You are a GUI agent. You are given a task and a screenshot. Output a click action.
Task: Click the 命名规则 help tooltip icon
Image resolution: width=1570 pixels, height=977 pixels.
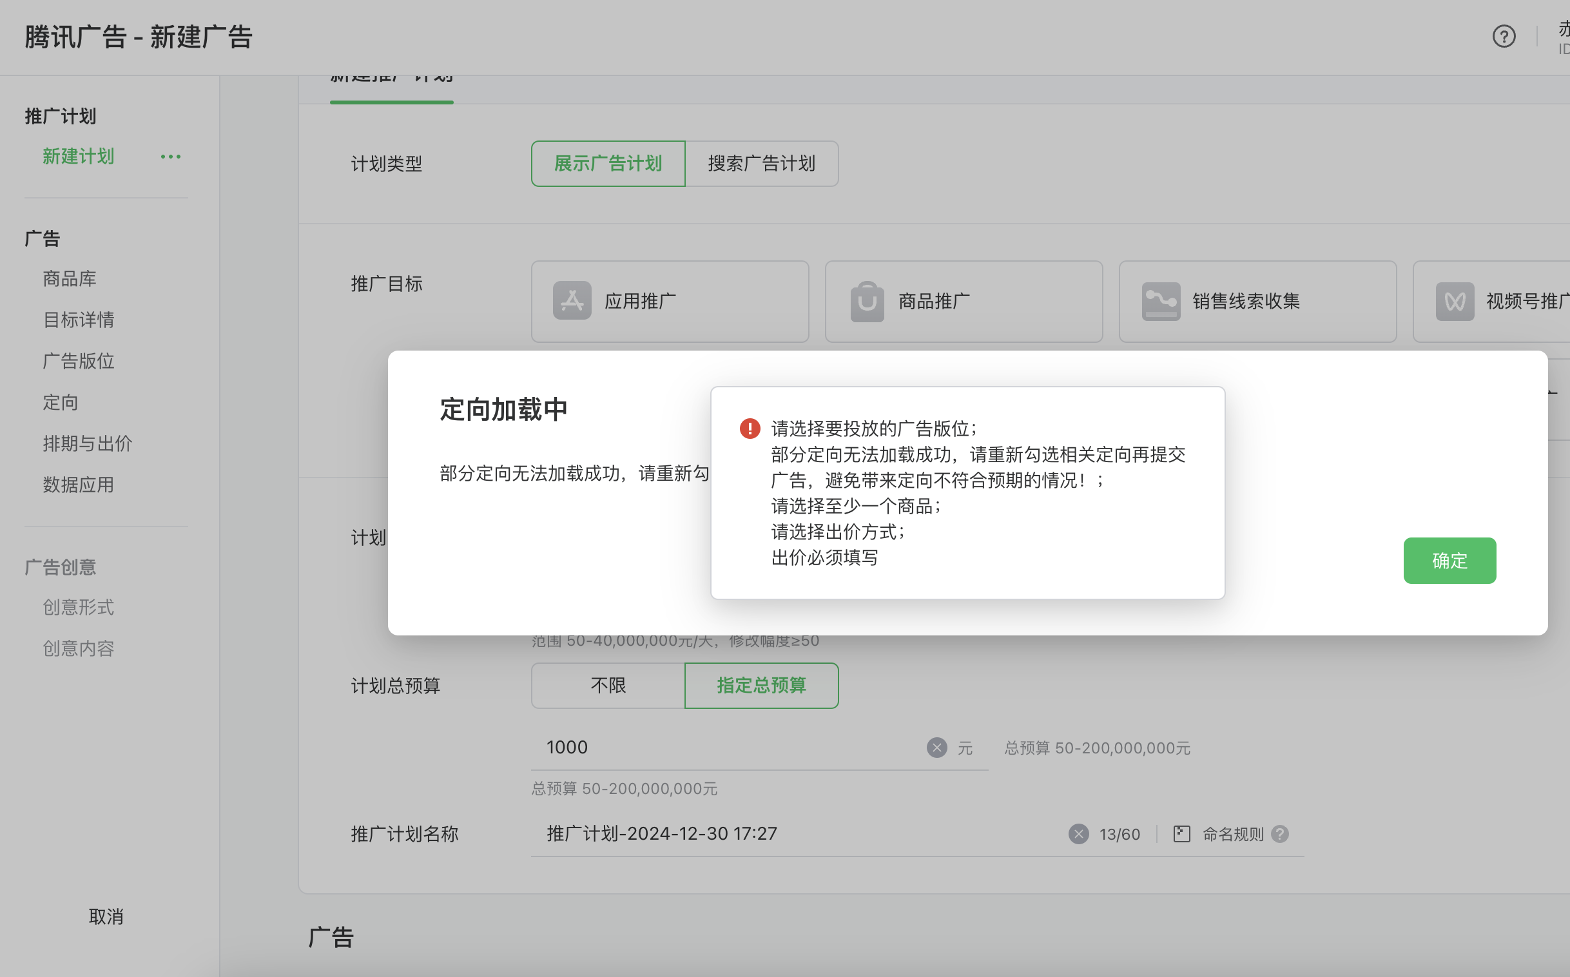click(x=1279, y=834)
